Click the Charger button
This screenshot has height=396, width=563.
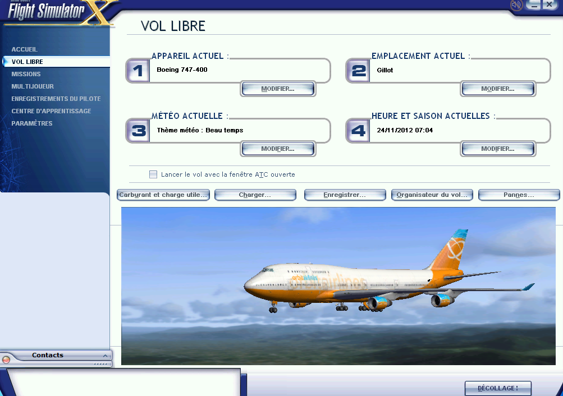coord(255,195)
